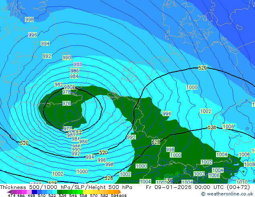
Task: Click legend value '546'
Action: click(73, 195)
